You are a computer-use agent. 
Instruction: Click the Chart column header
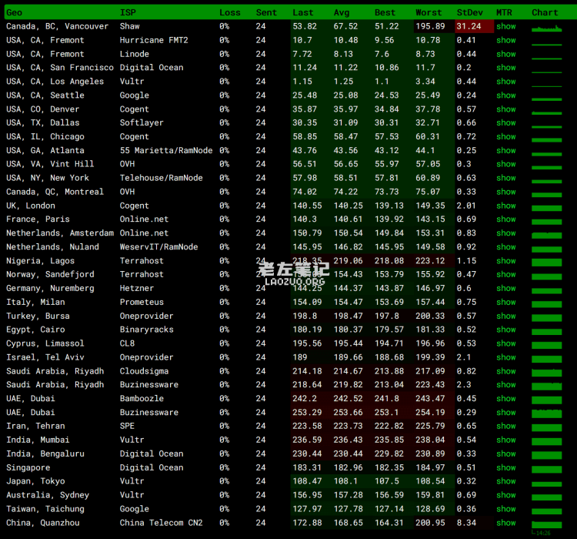(545, 12)
